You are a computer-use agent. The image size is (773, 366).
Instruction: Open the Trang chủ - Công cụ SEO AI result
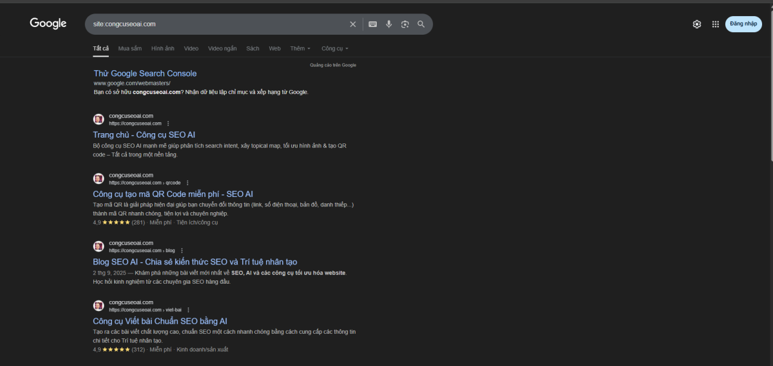pos(144,135)
